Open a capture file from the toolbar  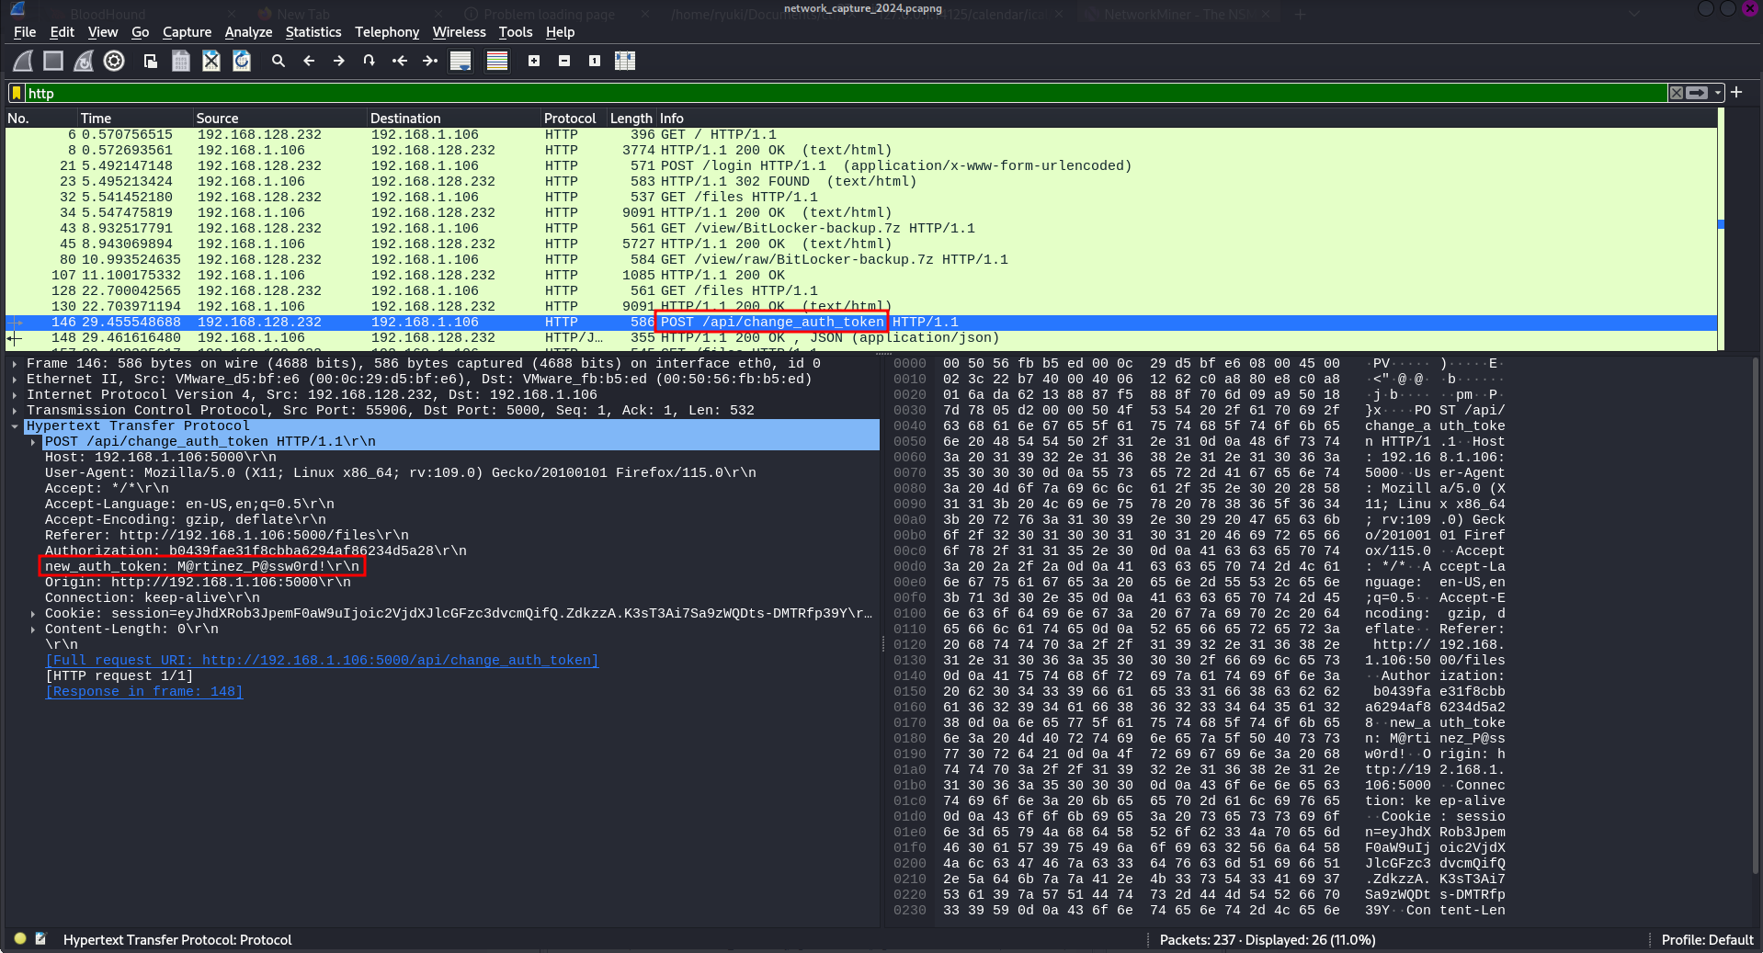[151, 61]
